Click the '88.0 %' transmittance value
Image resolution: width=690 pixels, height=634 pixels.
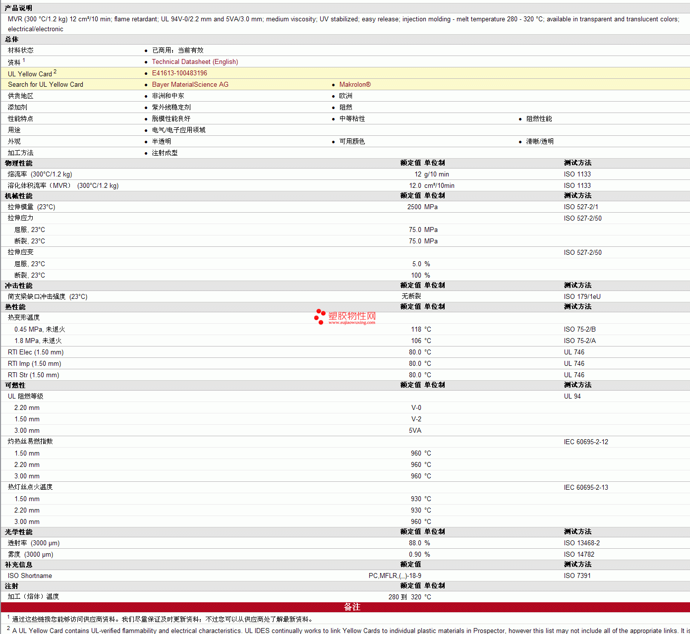pyautogui.click(x=419, y=543)
